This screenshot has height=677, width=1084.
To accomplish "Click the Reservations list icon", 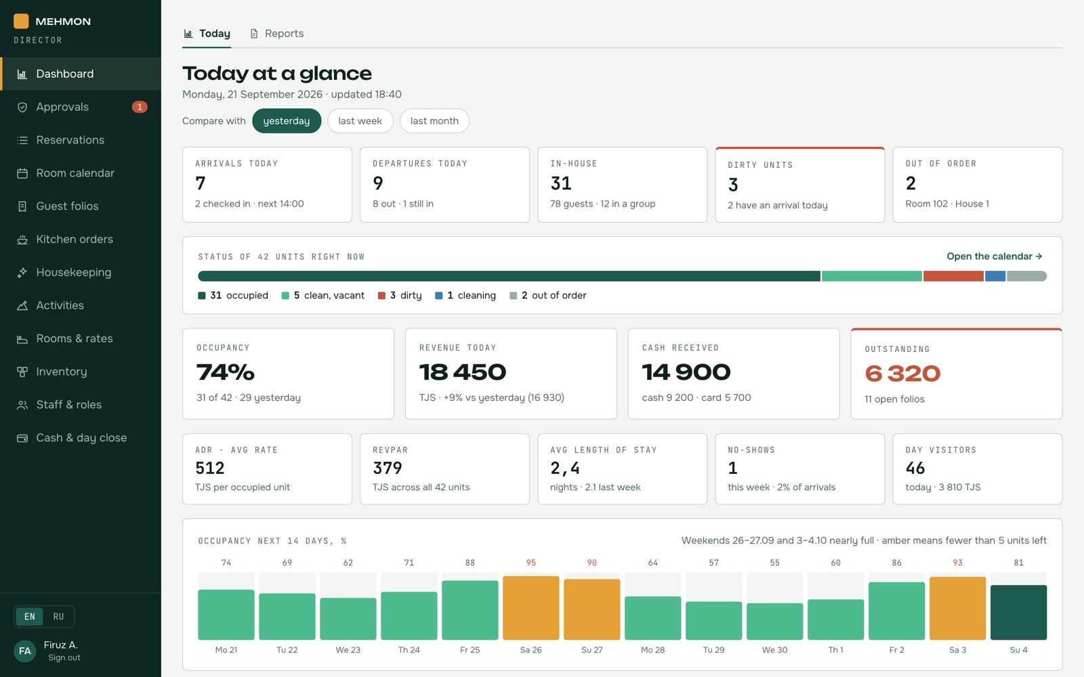I will coord(22,140).
